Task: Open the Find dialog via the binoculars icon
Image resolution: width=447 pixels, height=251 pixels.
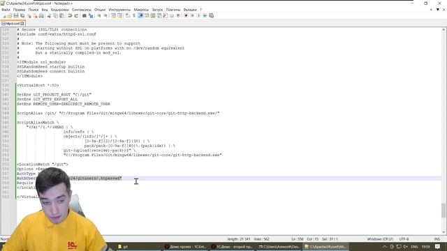Action: pyautogui.click(x=84, y=15)
